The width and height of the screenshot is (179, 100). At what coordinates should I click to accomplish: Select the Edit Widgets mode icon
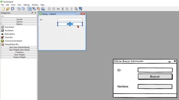[29, 9]
